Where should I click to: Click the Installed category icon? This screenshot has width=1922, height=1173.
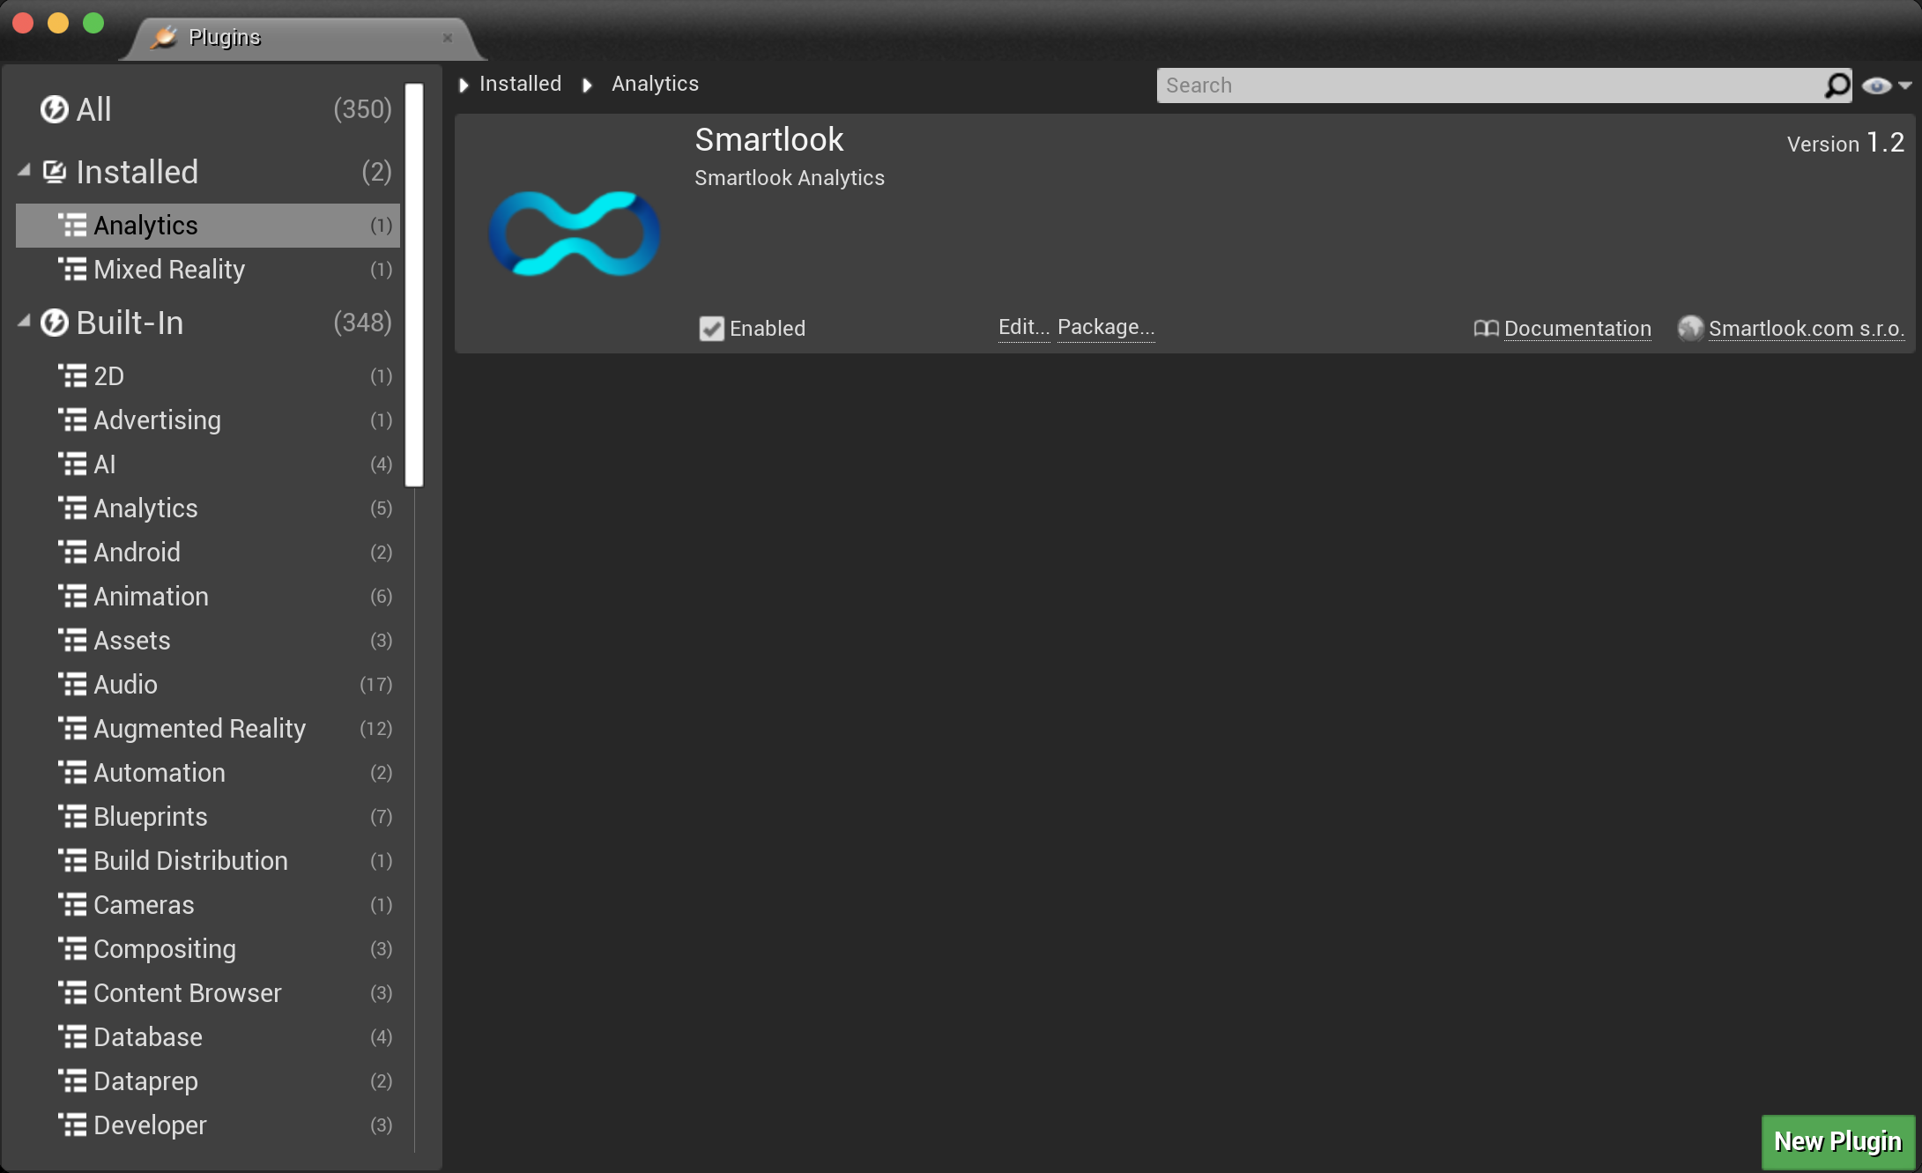(55, 172)
